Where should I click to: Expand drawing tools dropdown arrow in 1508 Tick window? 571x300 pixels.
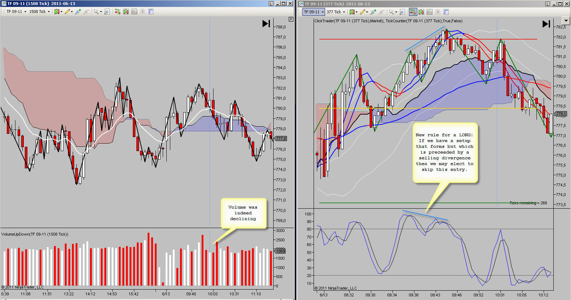pyautogui.click(x=72, y=12)
